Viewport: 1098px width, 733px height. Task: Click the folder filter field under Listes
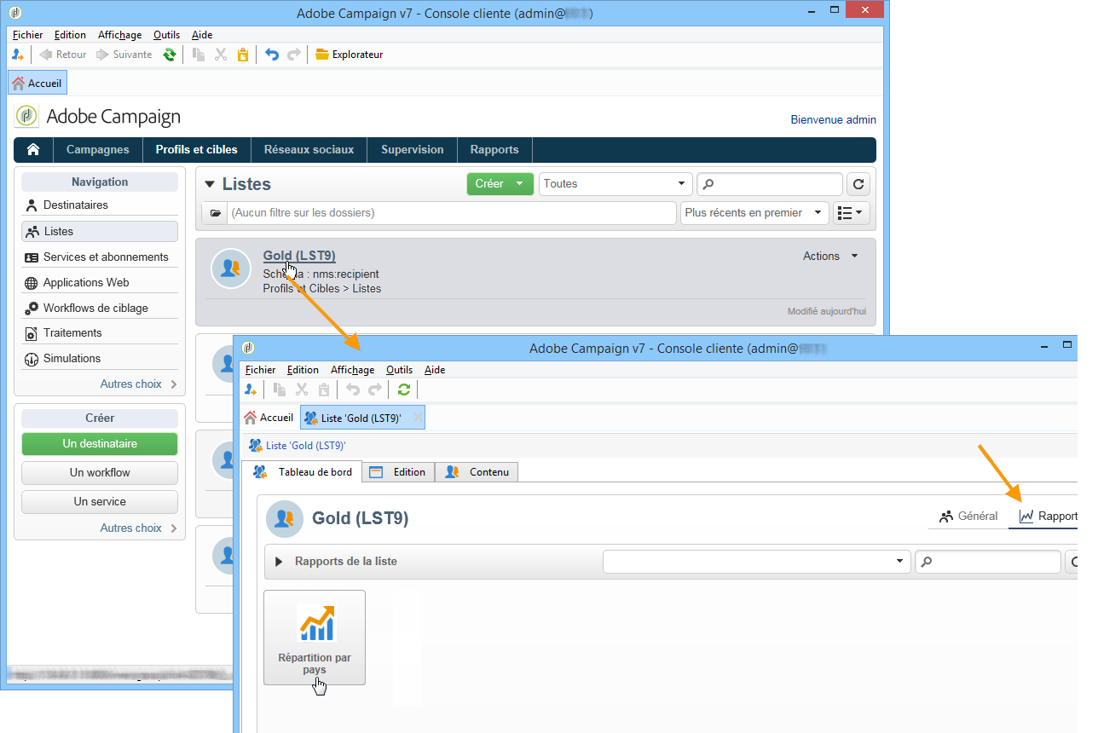pos(451,213)
